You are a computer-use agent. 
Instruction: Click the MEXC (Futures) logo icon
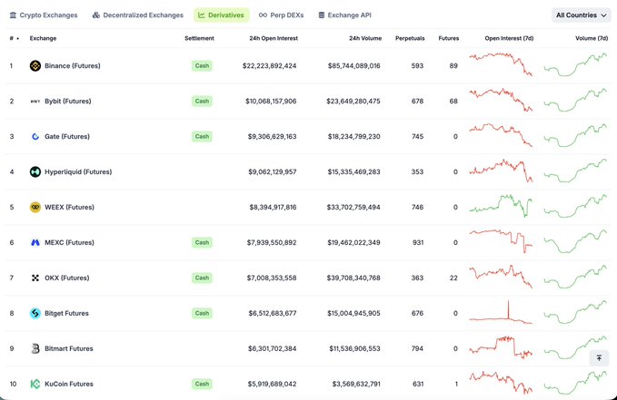coord(35,242)
